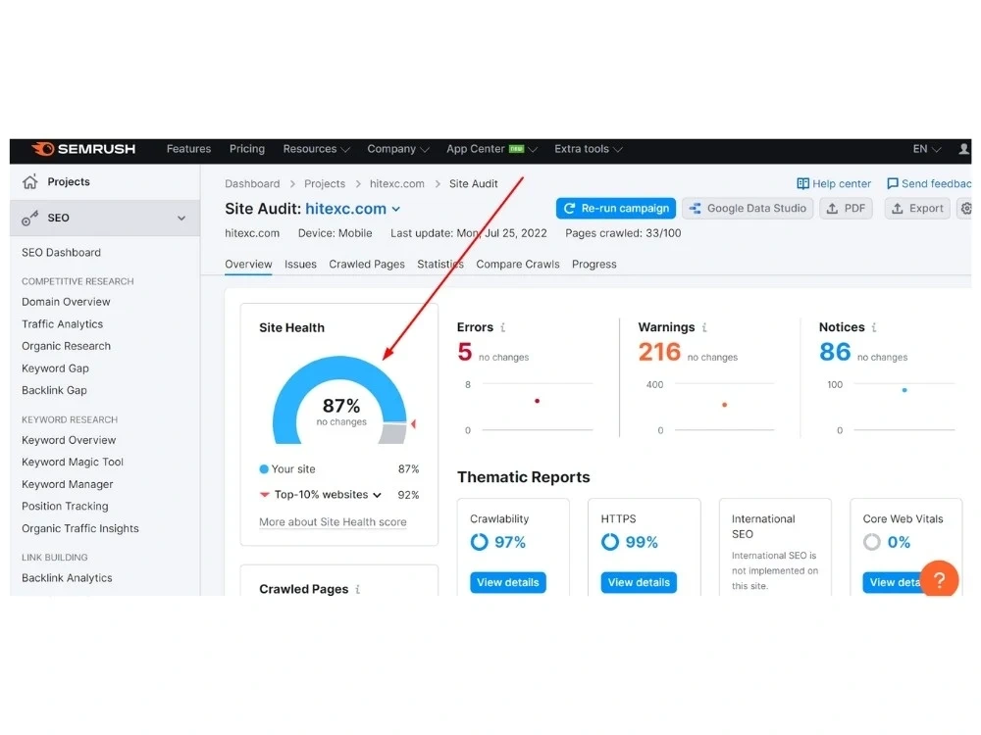View details for HTTPS report
The image size is (981, 735).
click(639, 582)
